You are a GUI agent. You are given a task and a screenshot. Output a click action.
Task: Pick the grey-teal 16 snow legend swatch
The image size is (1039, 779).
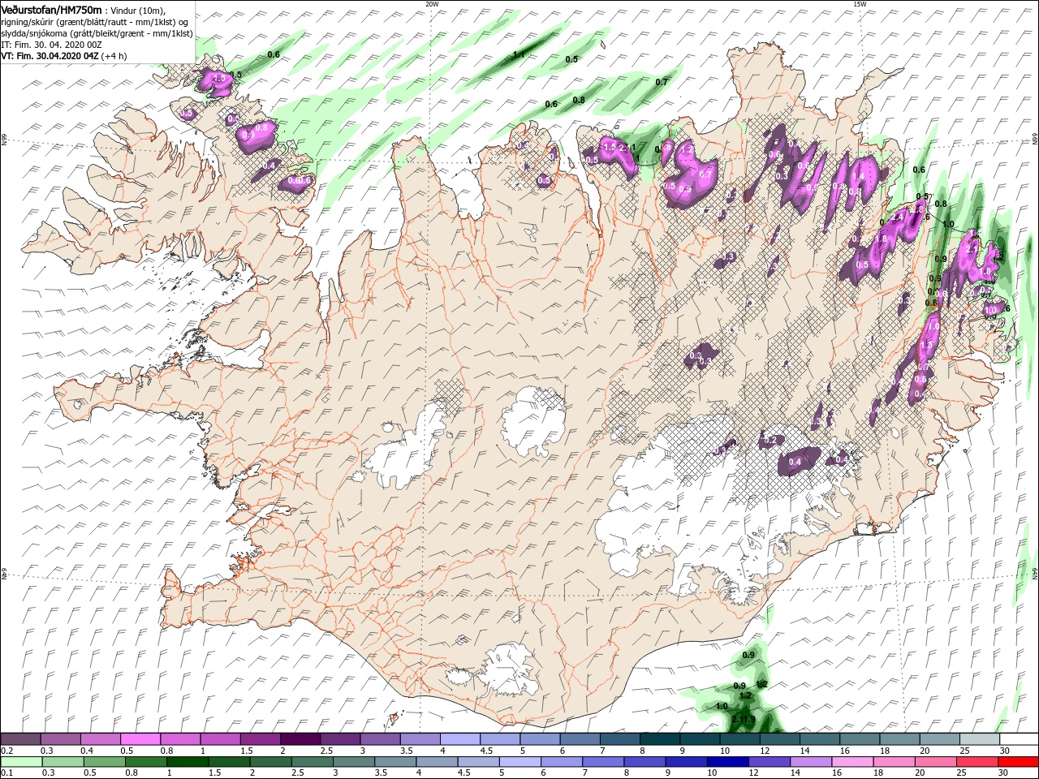coord(858,739)
